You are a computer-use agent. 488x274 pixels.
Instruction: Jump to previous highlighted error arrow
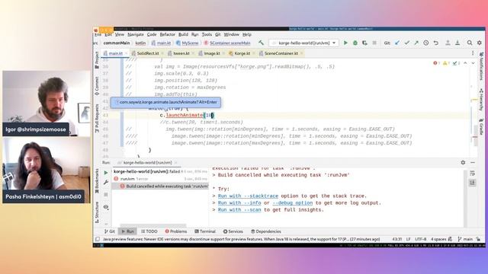coord(465,63)
